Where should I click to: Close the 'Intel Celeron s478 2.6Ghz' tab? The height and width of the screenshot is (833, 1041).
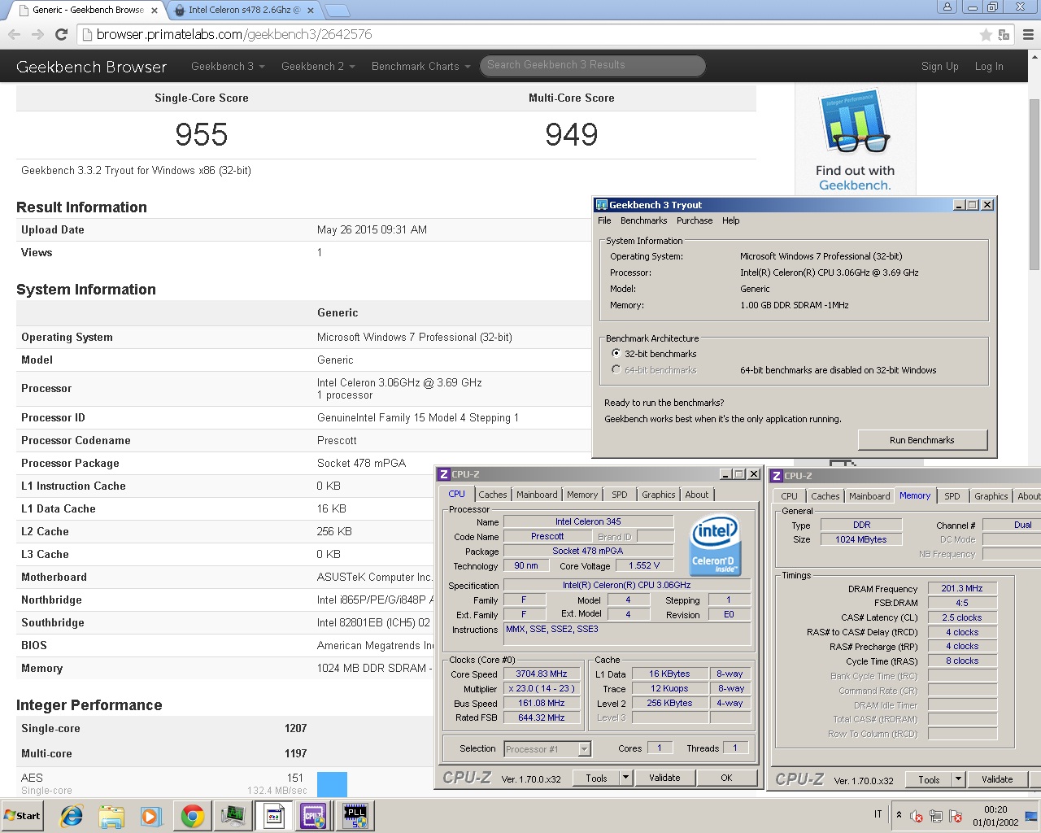pos(310,11)
